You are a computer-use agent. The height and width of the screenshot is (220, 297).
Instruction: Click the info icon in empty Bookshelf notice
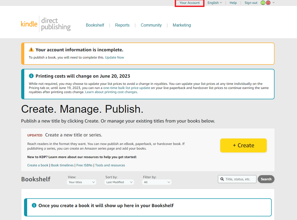coord(34,206)
